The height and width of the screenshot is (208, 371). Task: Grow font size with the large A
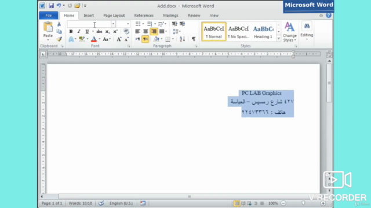coord(119,39)
